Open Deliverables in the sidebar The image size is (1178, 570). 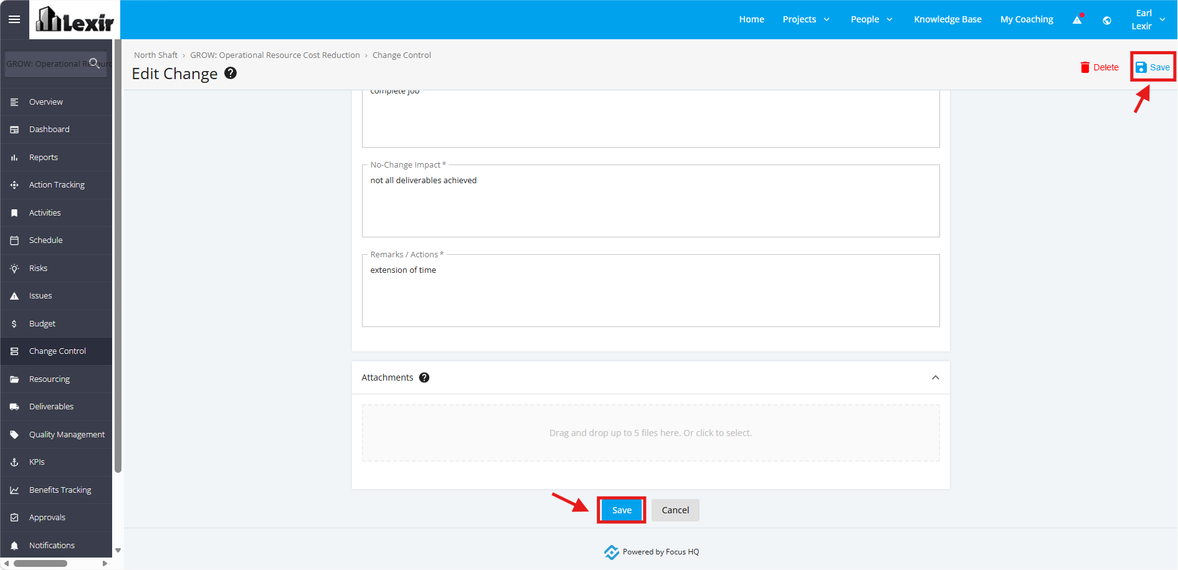coord(56,407)
